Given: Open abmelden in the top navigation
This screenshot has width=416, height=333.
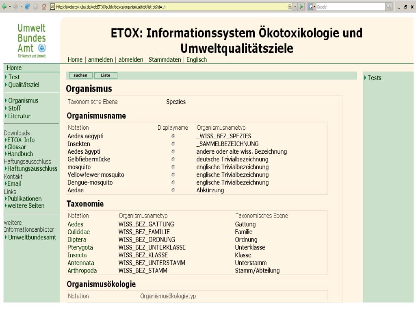Looking at the screenshot, I should pos(131,59).
